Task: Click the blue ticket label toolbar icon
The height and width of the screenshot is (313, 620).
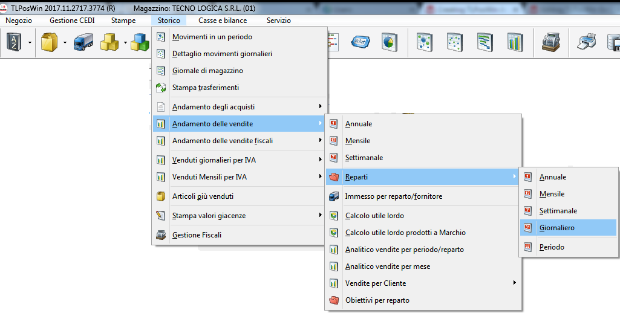Action: tap(361, 42)
